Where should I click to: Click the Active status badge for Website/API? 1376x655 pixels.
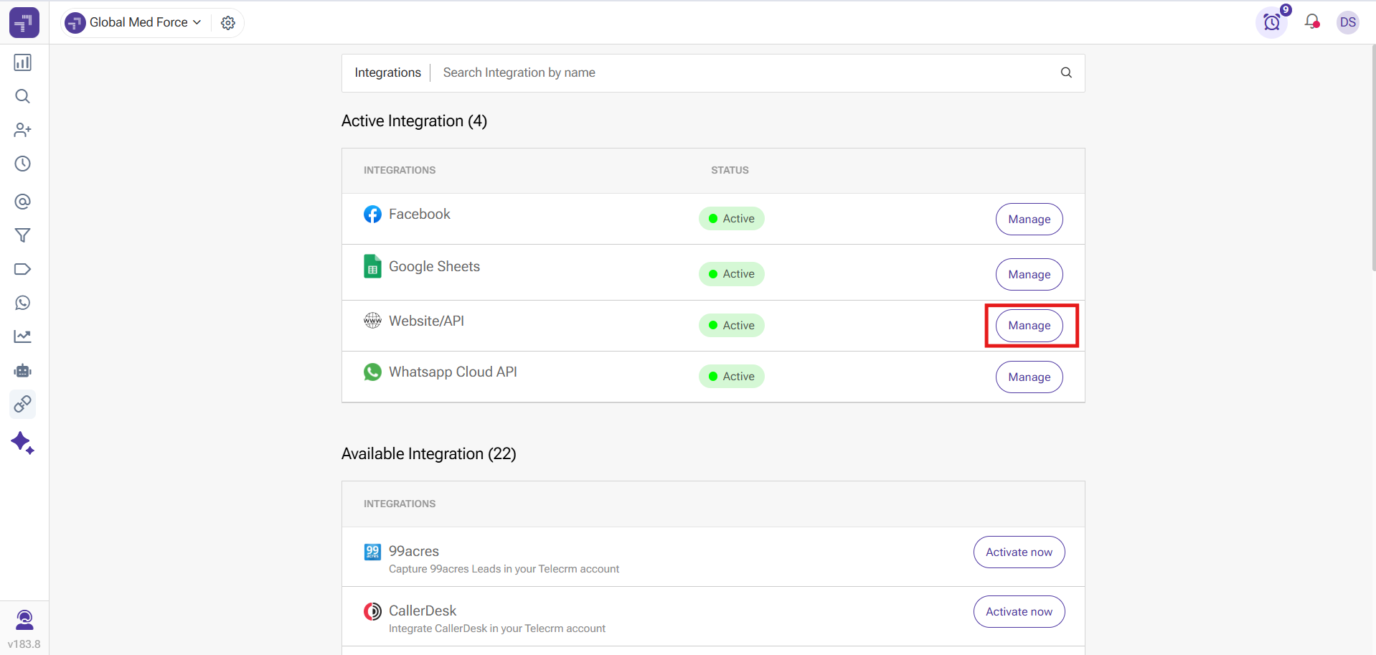point(731,325)
